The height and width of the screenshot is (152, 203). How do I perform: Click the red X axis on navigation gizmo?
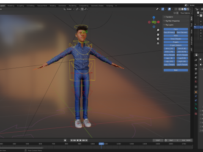point(158,22)
